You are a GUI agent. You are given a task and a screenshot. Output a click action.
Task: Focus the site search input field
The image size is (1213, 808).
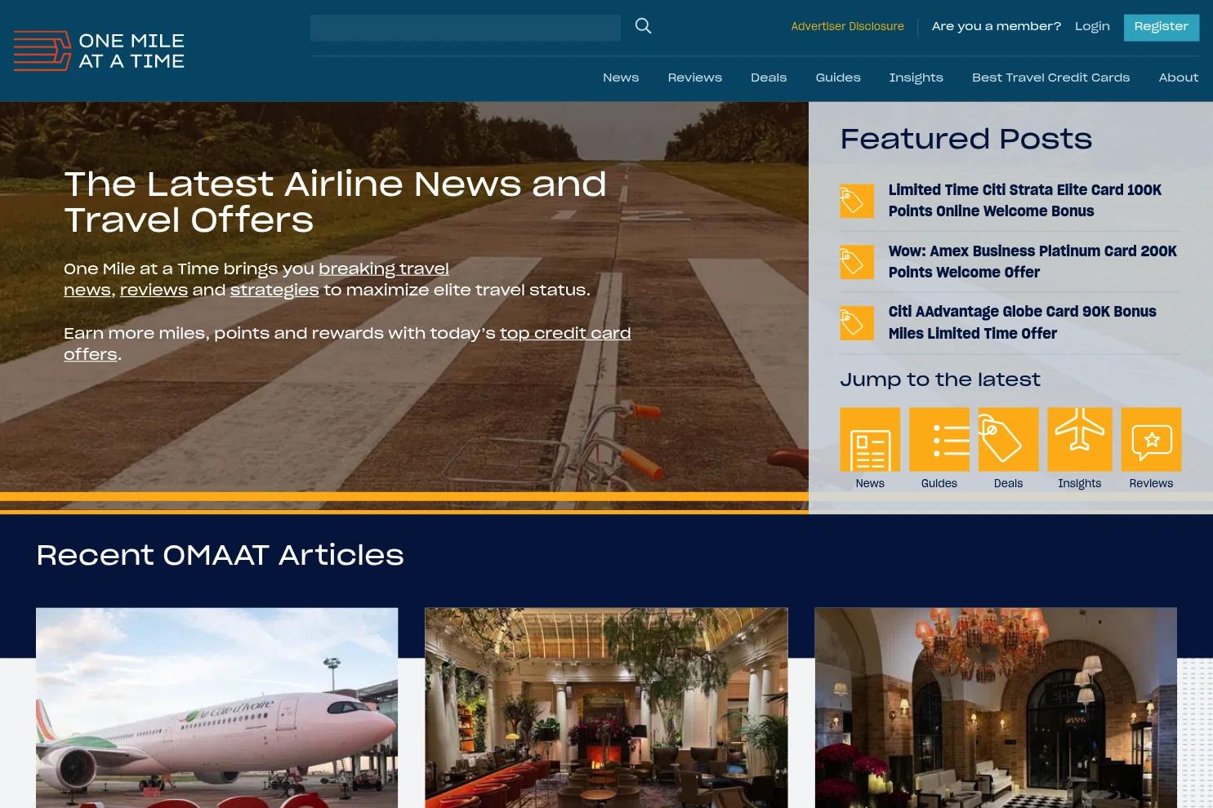tap(466, 28)
